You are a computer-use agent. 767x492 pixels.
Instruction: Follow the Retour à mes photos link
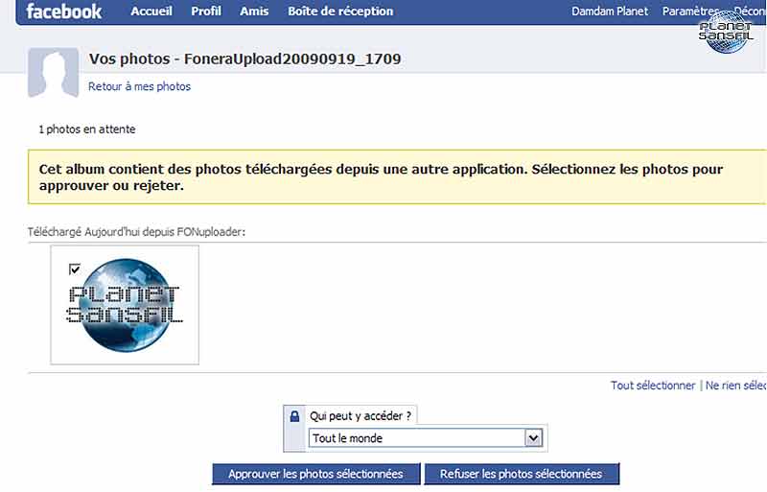point(139,86)
